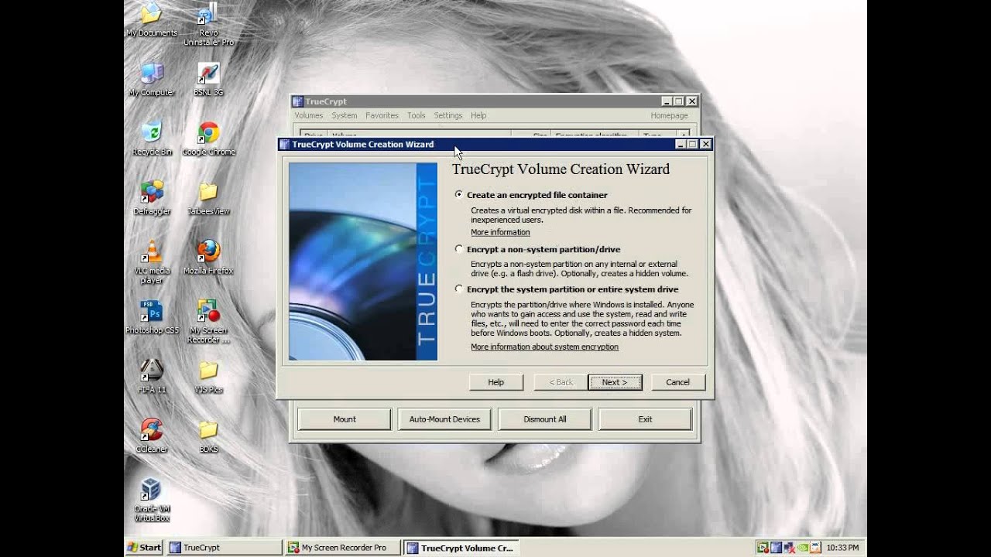Open Help menu in TrueCrypt window

pyautogui.click(x=478, y=115)
